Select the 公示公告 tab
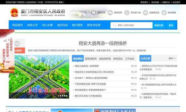The height and width of the screenshot is (112, 186). (145, 58)
